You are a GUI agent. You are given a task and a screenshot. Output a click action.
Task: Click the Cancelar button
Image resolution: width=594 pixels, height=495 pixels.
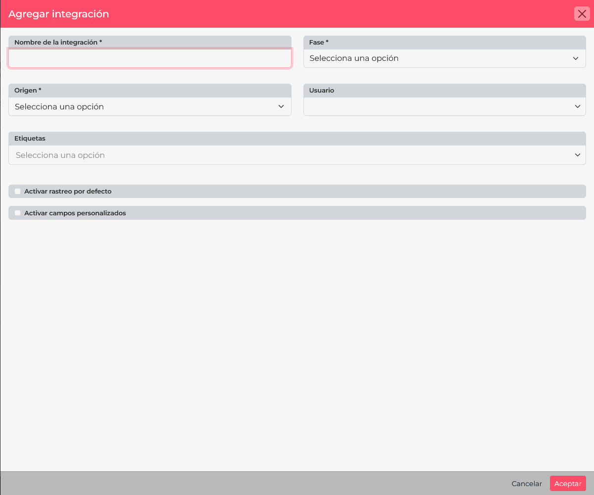pos(527,484)
